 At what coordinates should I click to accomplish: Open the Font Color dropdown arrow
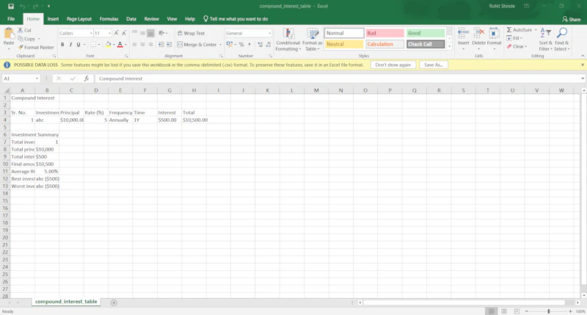(125, 45)
